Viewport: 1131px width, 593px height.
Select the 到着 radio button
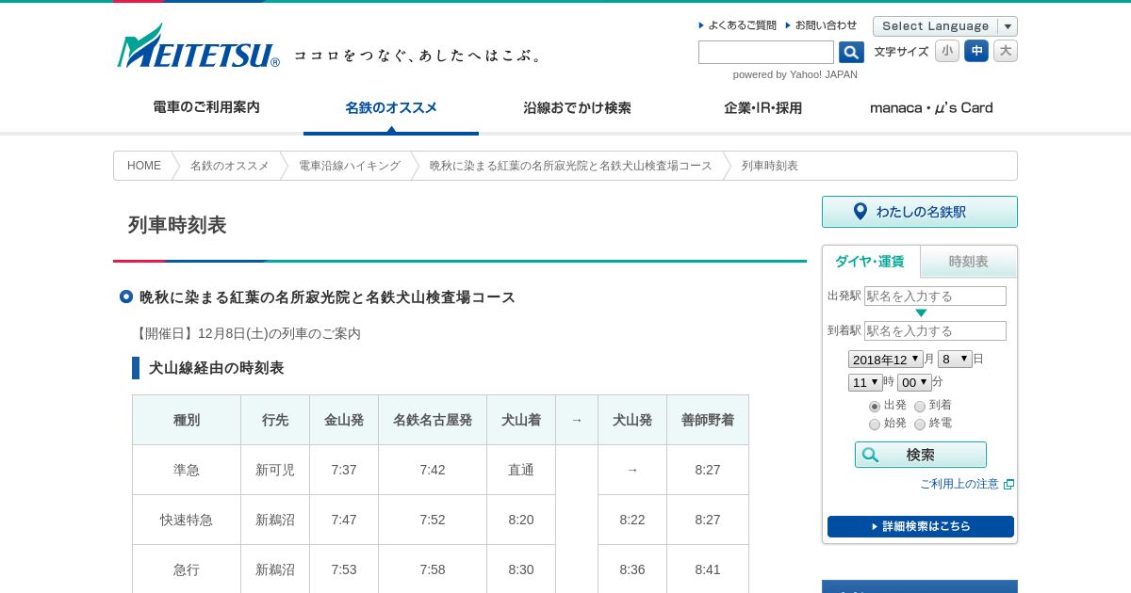pyautogui.click(x=920, y=407)
